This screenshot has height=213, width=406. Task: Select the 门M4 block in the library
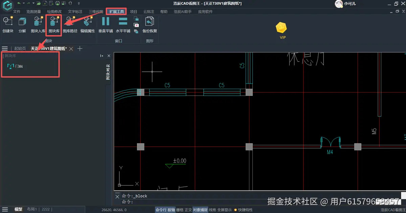15,66
